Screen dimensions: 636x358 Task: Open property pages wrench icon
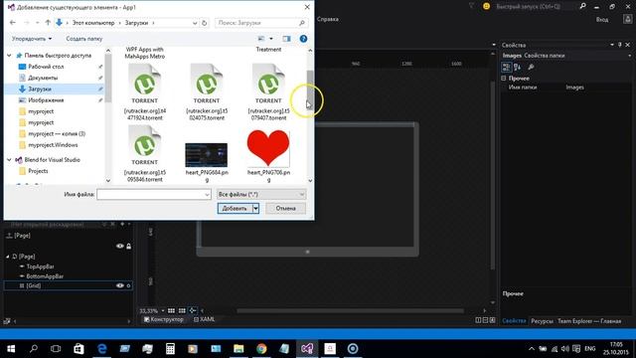531,67
